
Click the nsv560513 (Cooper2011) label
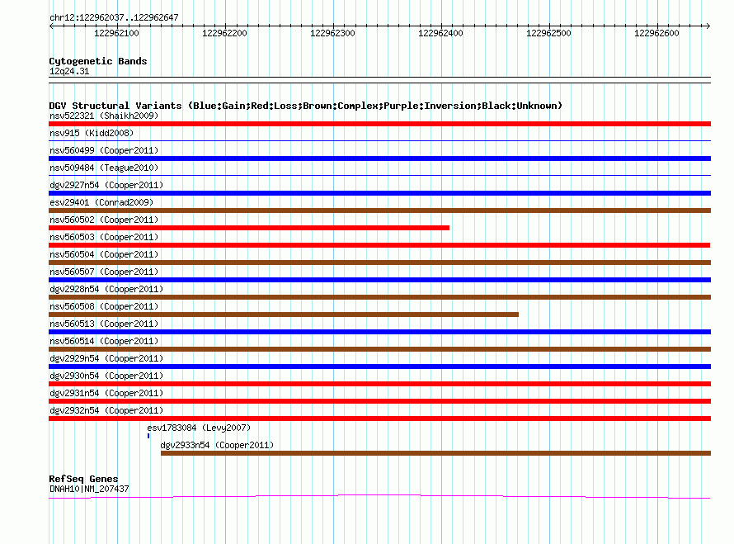pos(104,324)
